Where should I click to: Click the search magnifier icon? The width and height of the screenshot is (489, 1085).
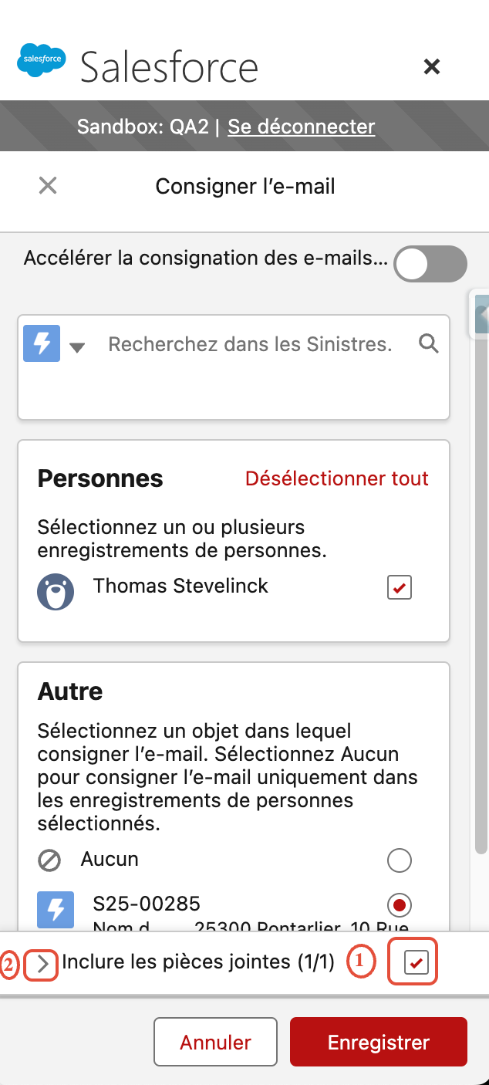pyautogui.click(x=429, y=343)
